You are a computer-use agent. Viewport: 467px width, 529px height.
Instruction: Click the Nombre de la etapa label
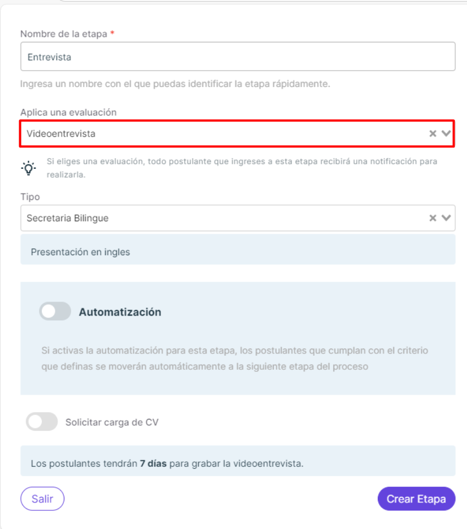(64, 34)
